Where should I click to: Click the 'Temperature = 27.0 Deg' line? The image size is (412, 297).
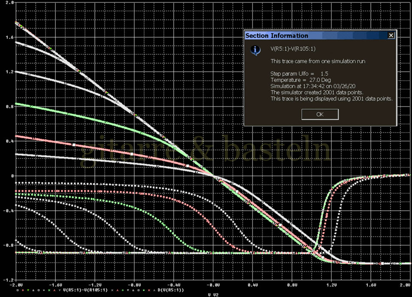300,80
